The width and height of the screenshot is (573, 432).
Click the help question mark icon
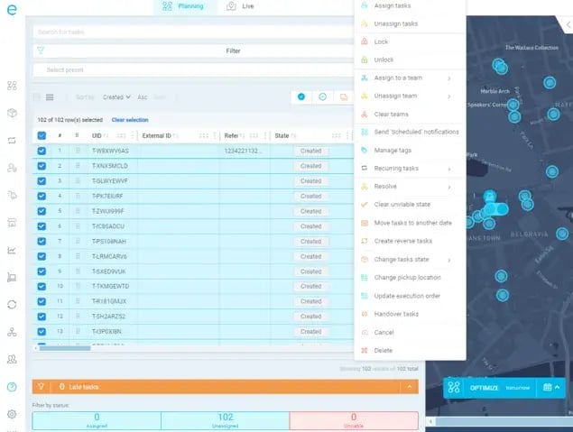(x=12, y=387)
